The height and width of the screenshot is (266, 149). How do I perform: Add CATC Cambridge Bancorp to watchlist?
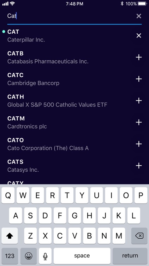[139, 79]
